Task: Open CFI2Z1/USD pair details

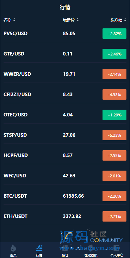Action: coord(65,94)
